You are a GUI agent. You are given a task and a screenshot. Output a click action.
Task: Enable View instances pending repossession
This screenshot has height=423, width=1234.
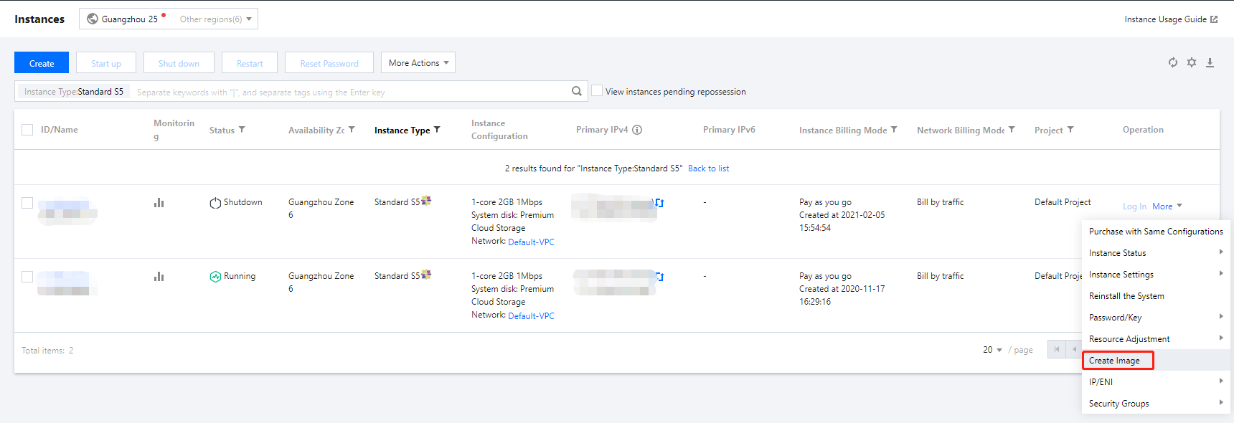(597, 91)
